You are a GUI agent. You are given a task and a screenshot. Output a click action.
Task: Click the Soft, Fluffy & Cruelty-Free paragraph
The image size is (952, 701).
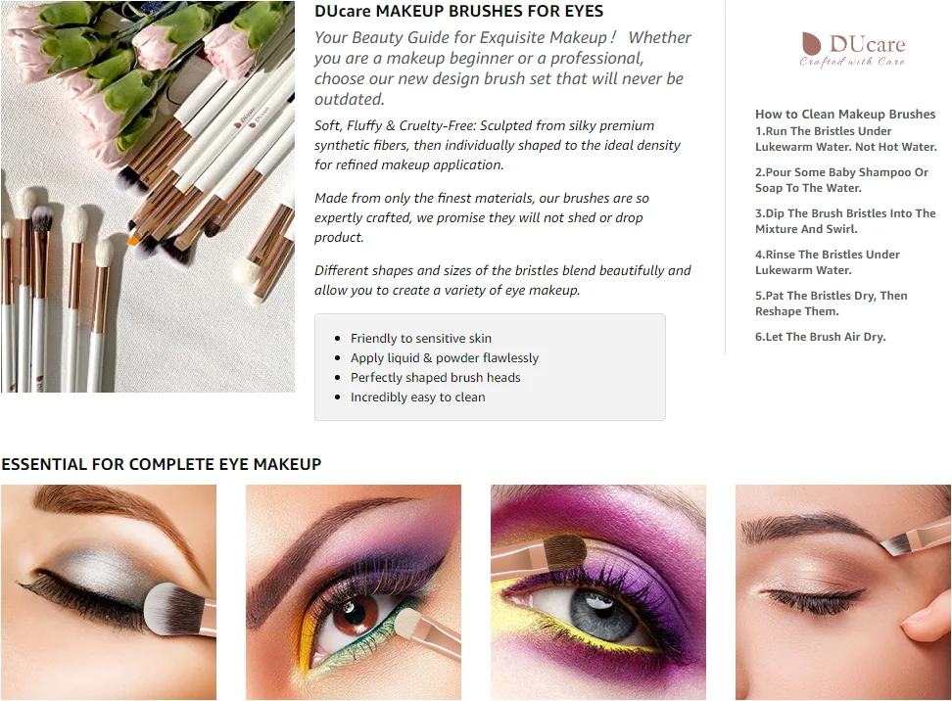[498, 145]
